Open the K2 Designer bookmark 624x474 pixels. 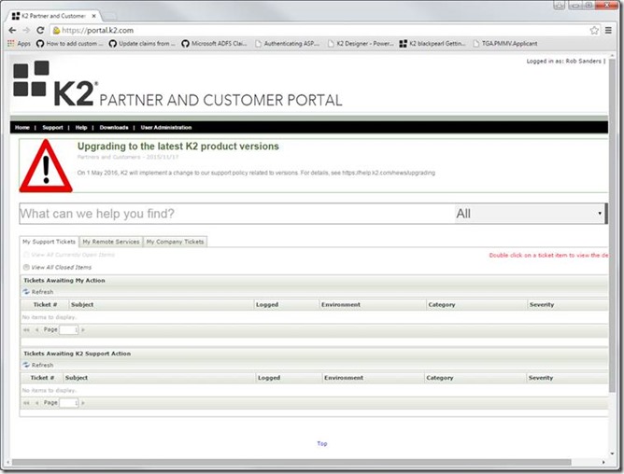(360, 43)
